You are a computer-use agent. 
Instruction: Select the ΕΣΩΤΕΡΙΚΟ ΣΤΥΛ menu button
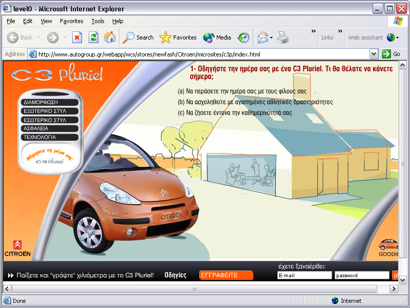click(x=50, y=120)
